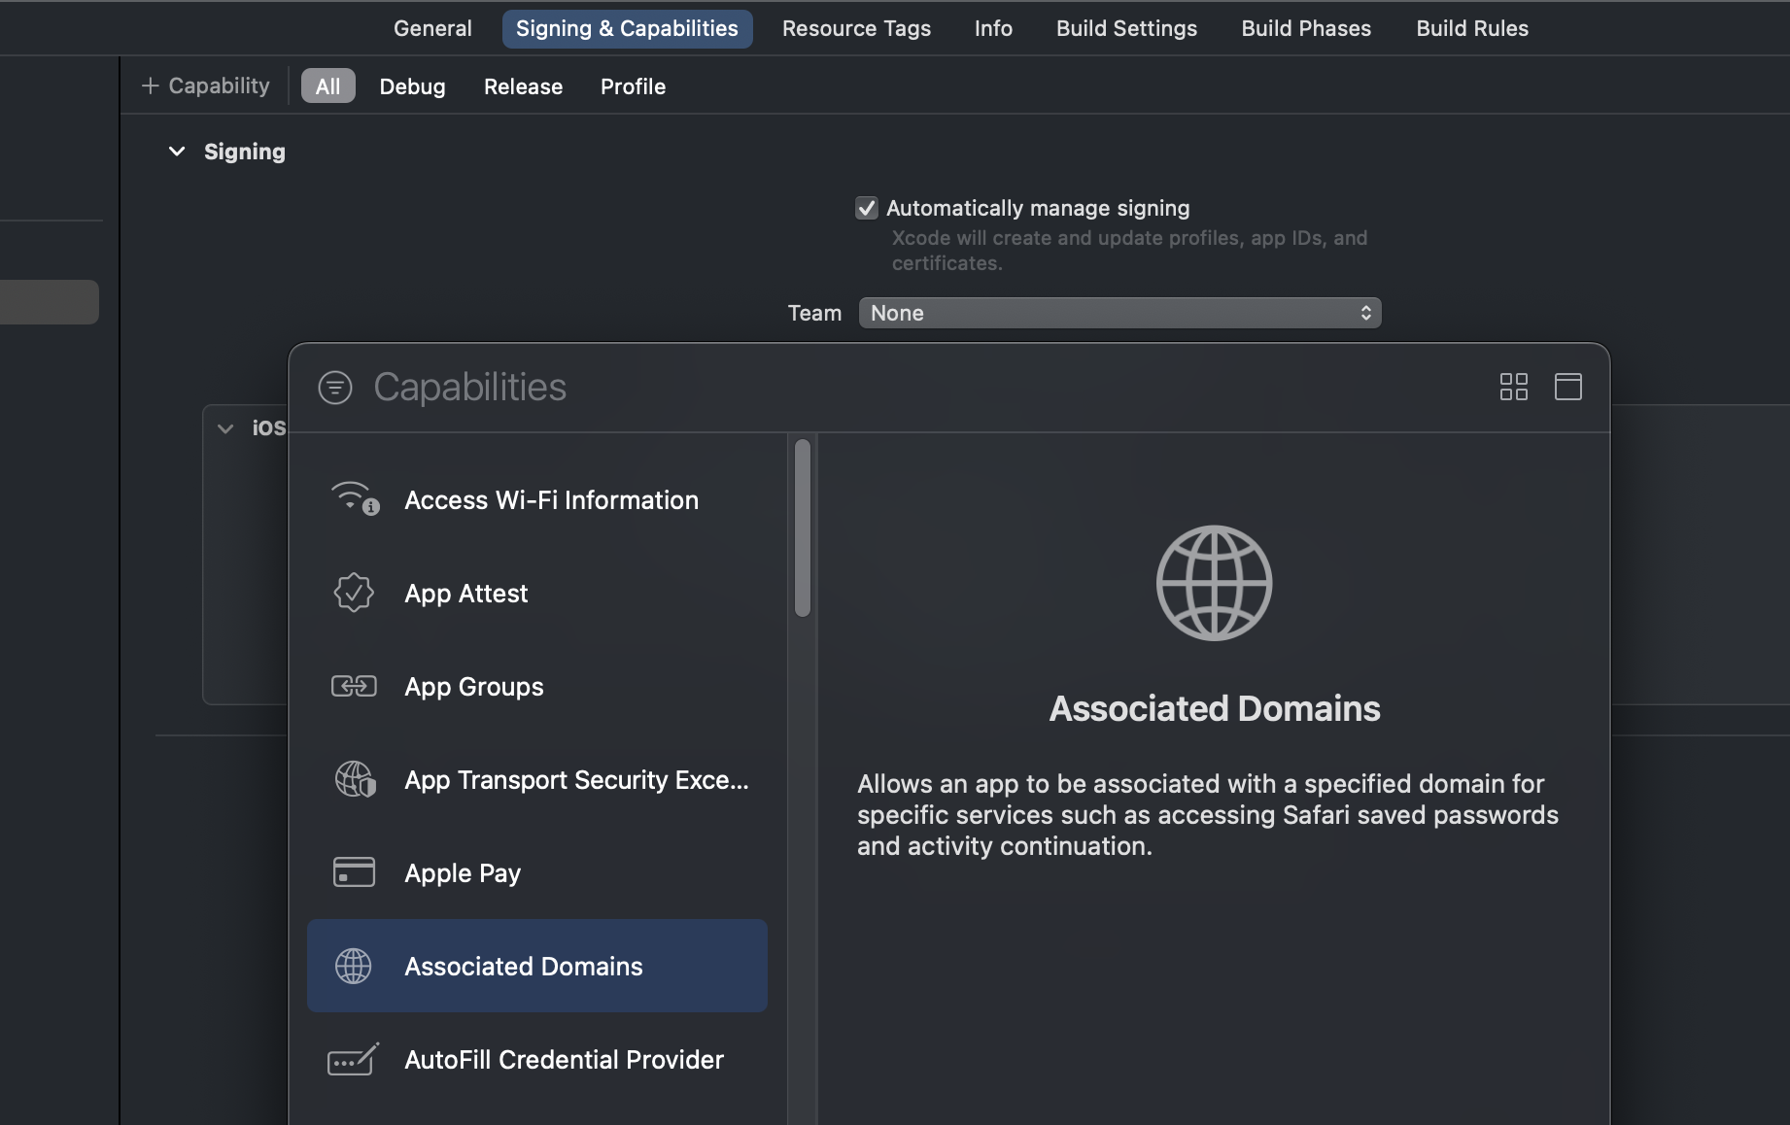This screenshot has width=1790, height=1125.
Task: Collapse the Signing section chevron
Action: click(x=177, y=152)
